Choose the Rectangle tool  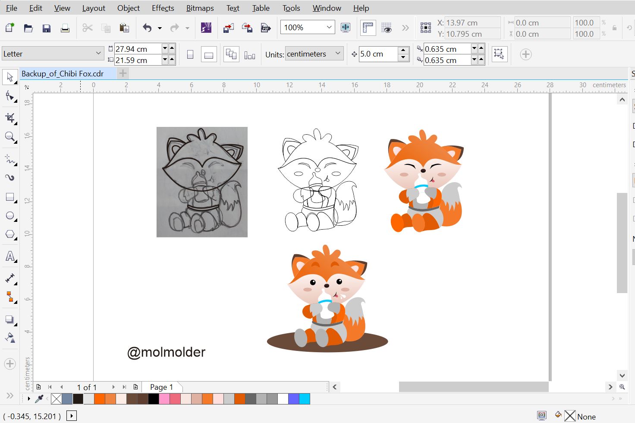[9, 197]
